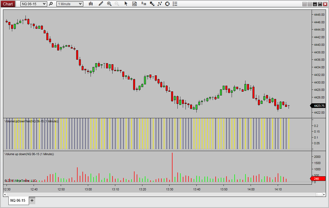Open the drawing tools pencil icon

click(x=101, y=4)
